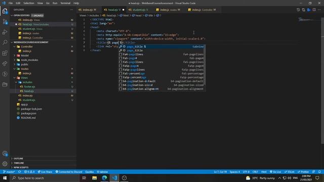Open README.md in the explorer
The width and height of the screenshot is (324, 182).
(28, 118)
